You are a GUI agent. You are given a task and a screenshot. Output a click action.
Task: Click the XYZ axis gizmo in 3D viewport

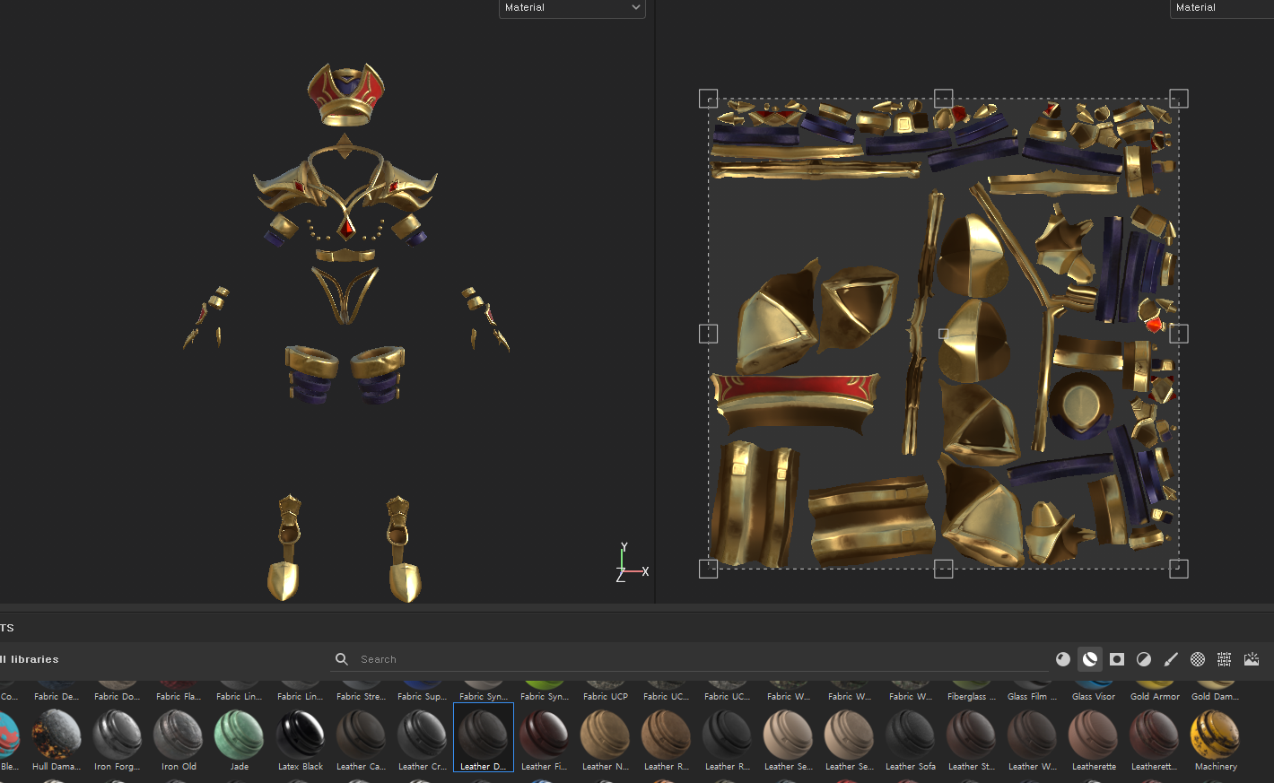pyautogui.click(x=631, y=562)
